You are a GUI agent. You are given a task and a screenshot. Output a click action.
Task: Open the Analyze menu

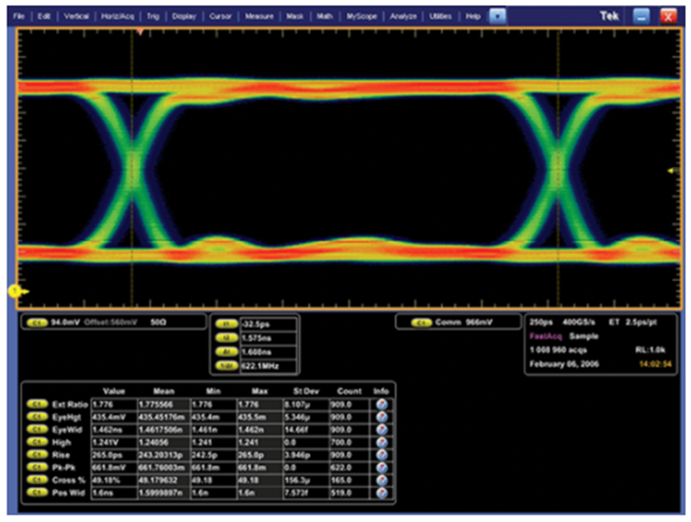[403, 16]
